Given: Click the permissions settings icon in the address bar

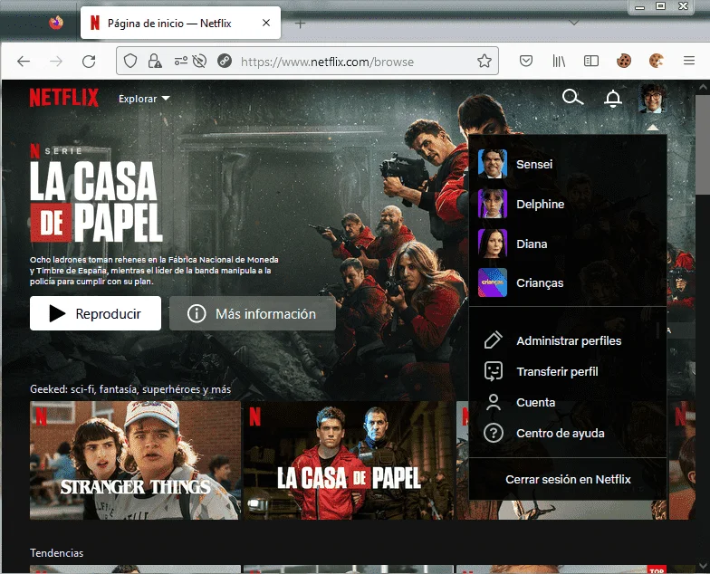Looking at the screenshot, I should pos(181,61).
